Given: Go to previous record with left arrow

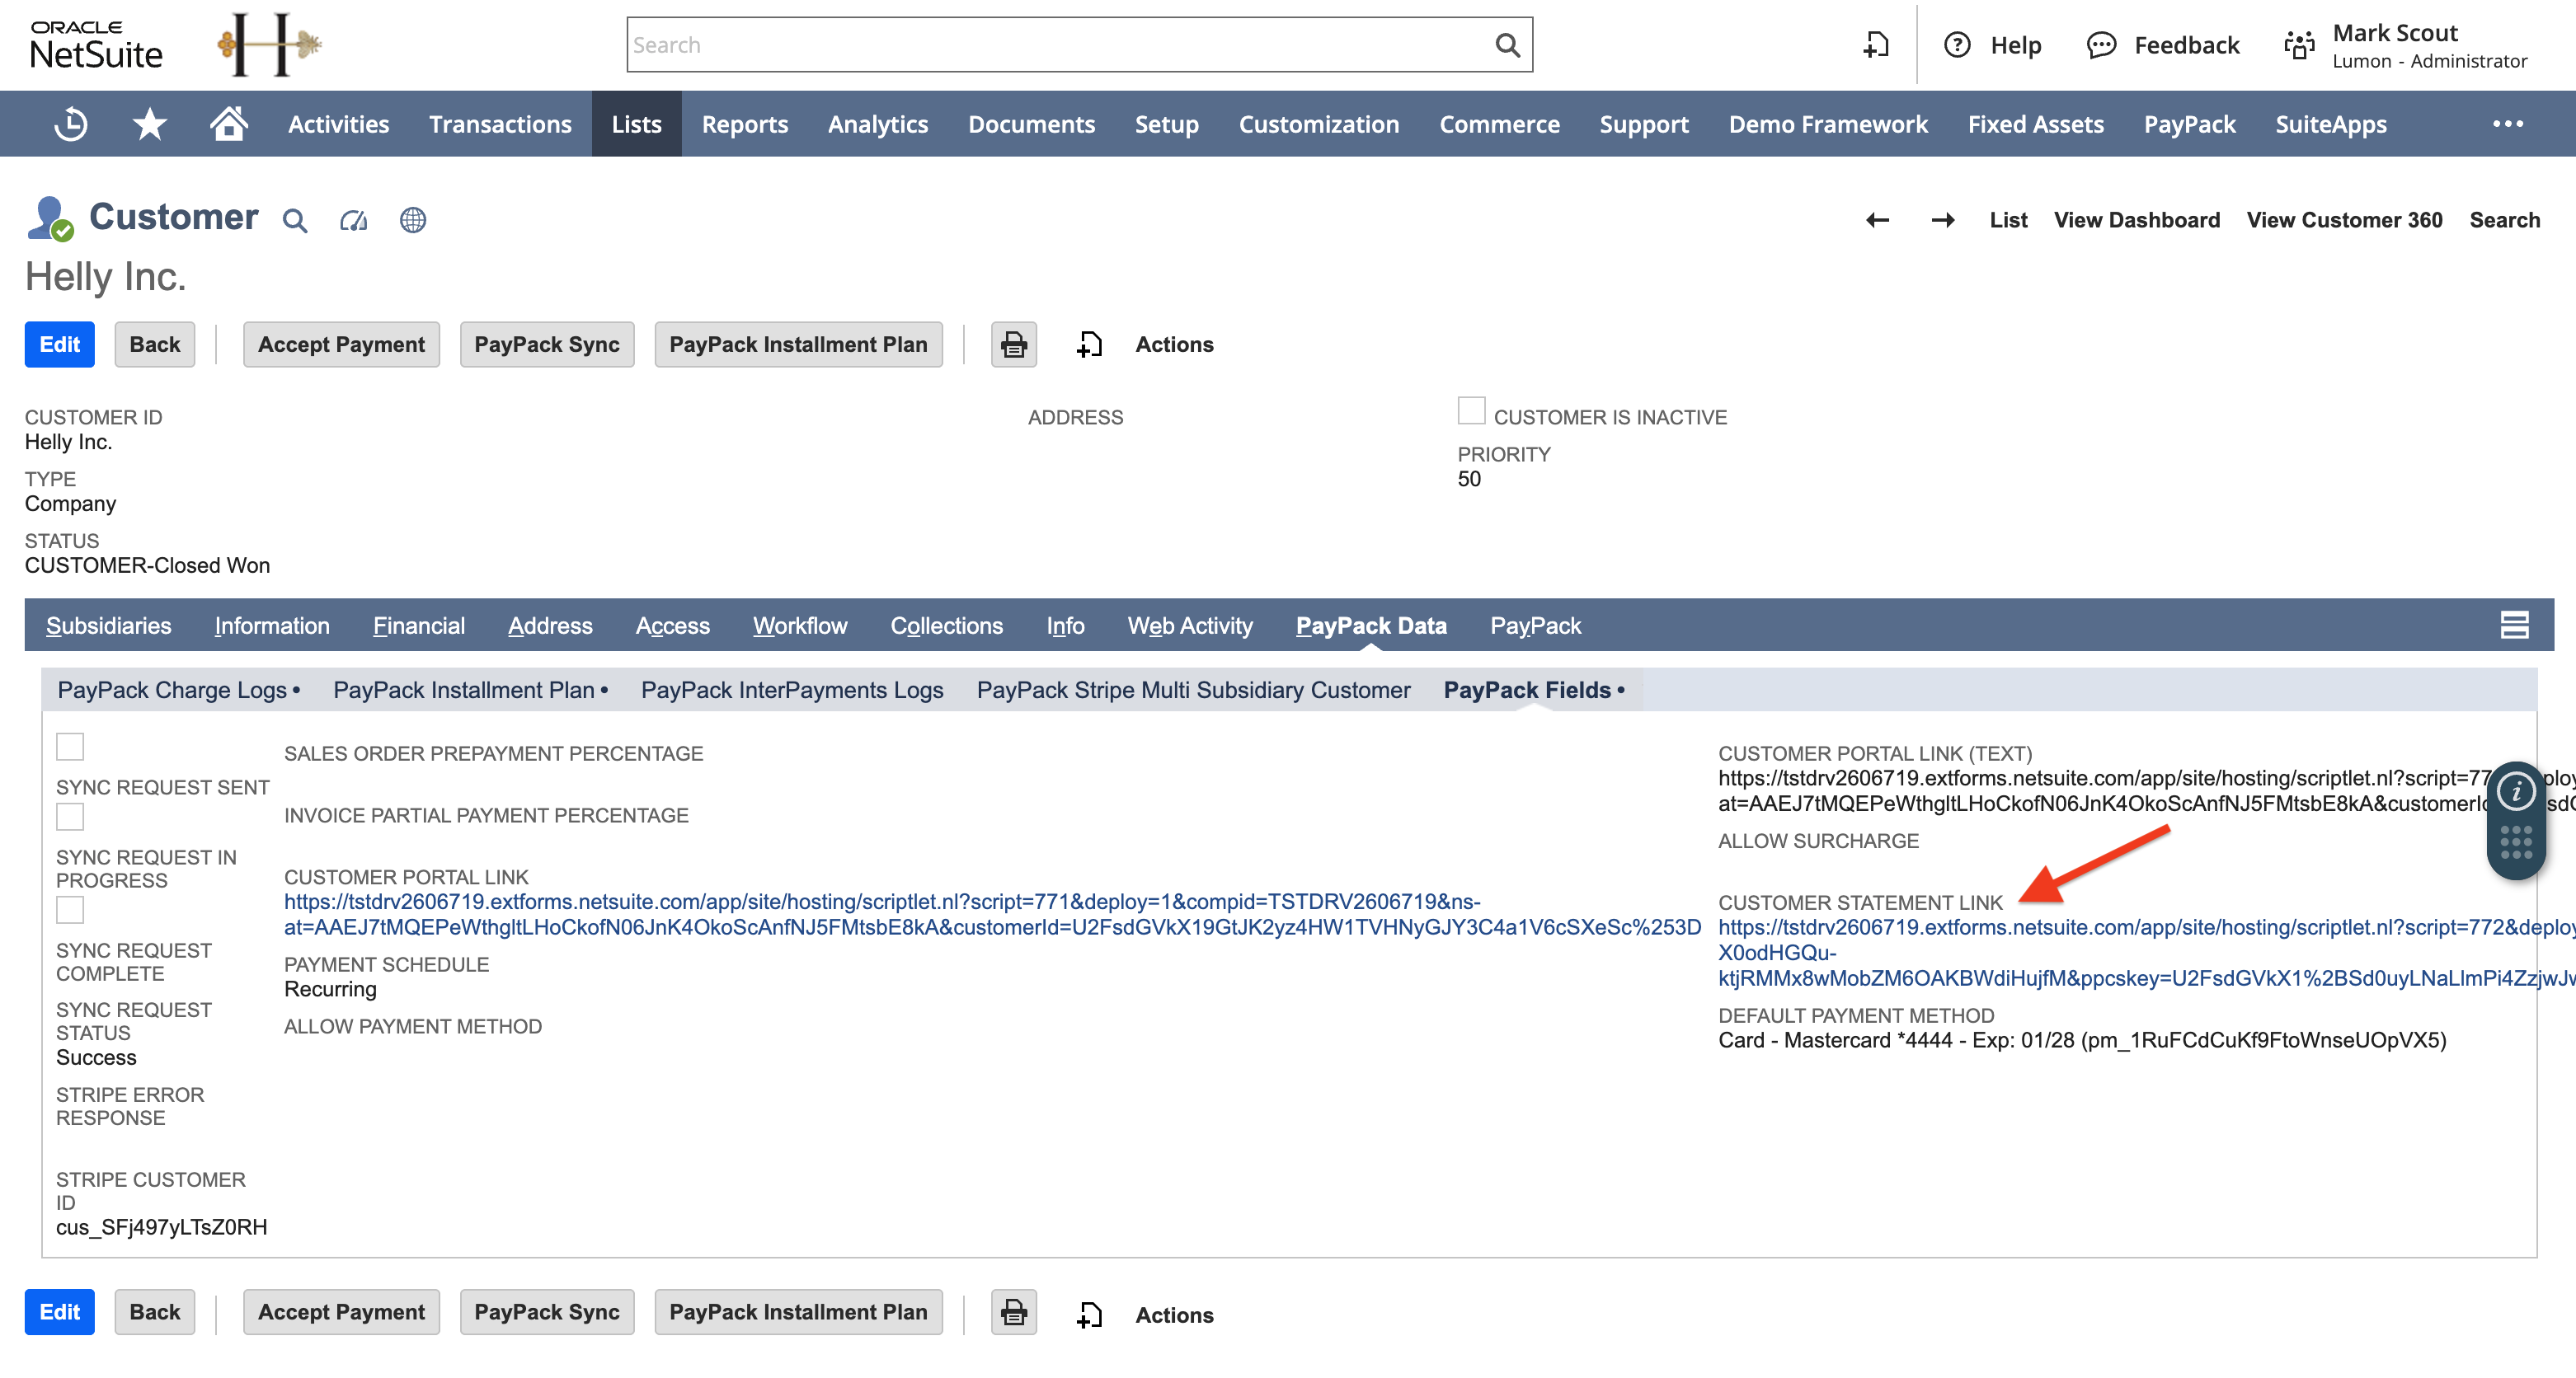Looking at the screenshot, I should (1877, 220).
